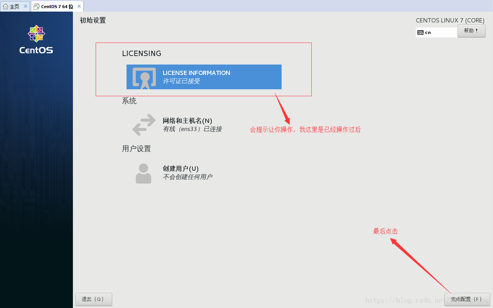493x308 pixels.
Task: Close the CentOS 7 64 位 tab
Action: (78, 7)
